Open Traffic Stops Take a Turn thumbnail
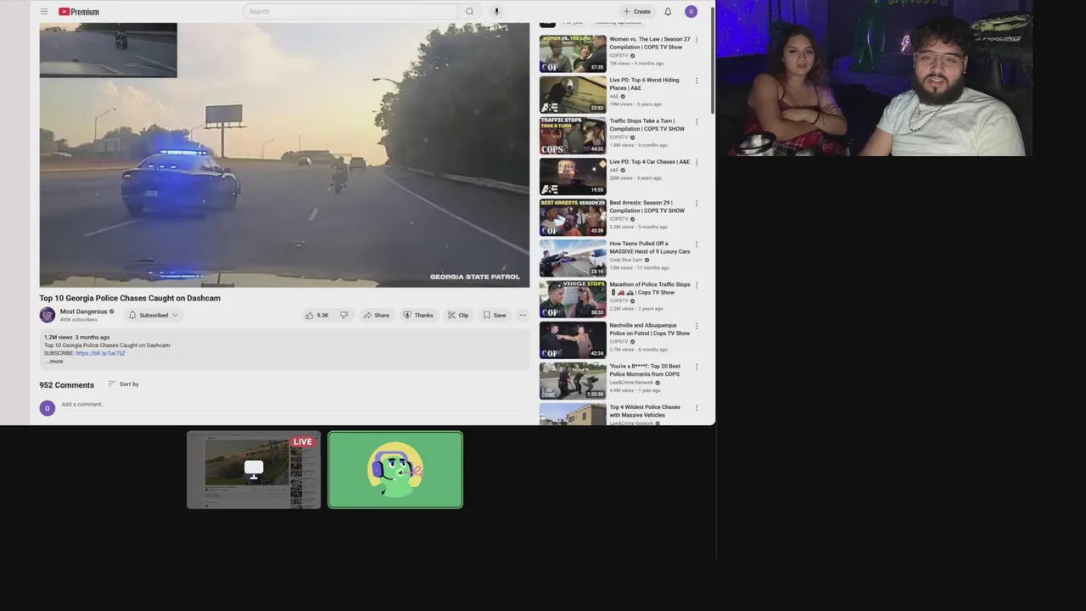 click(573, 135)
